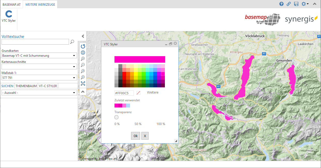Zoom out with the minus magnifier
Screen dimensions: 321x168
coord(83,65)
